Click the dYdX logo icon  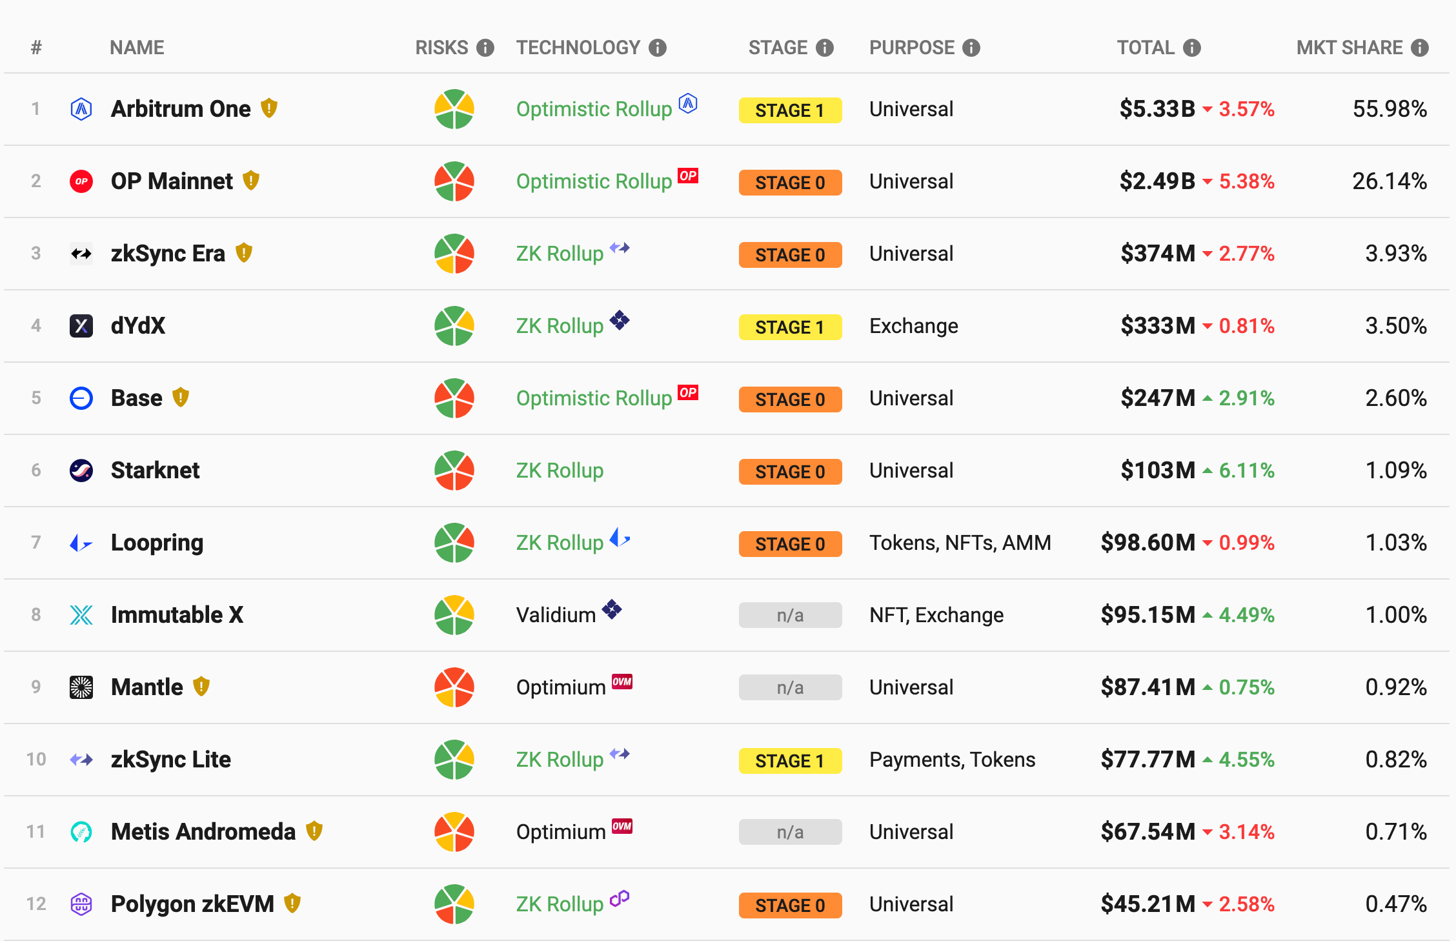pos(81,326)
